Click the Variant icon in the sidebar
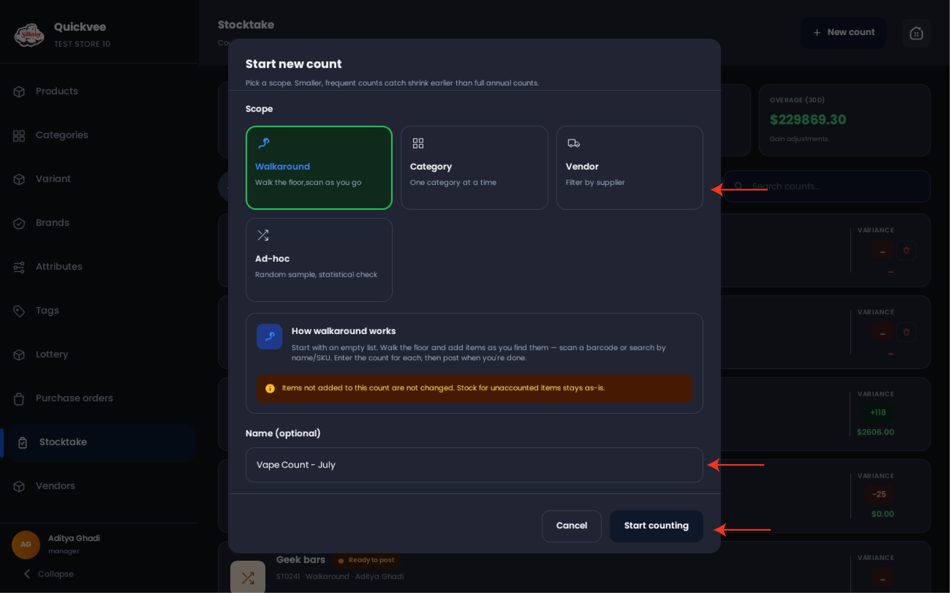This screenshot has height=593, width=950. [19, 179]
